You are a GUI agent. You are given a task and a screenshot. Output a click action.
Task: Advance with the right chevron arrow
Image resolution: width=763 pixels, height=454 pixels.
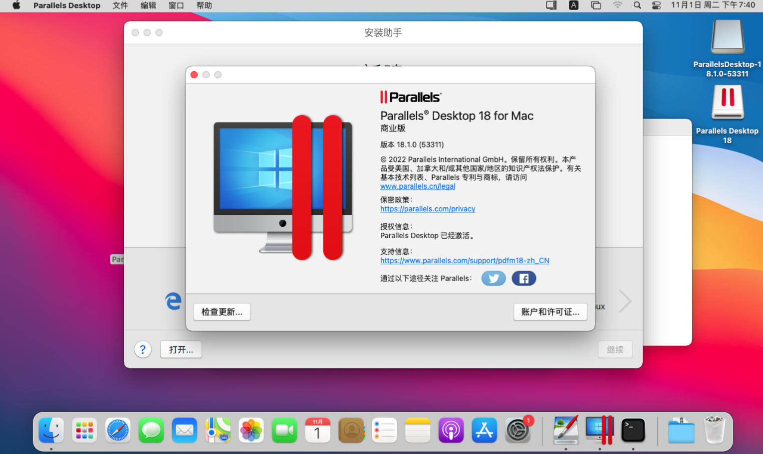(625, 301)
